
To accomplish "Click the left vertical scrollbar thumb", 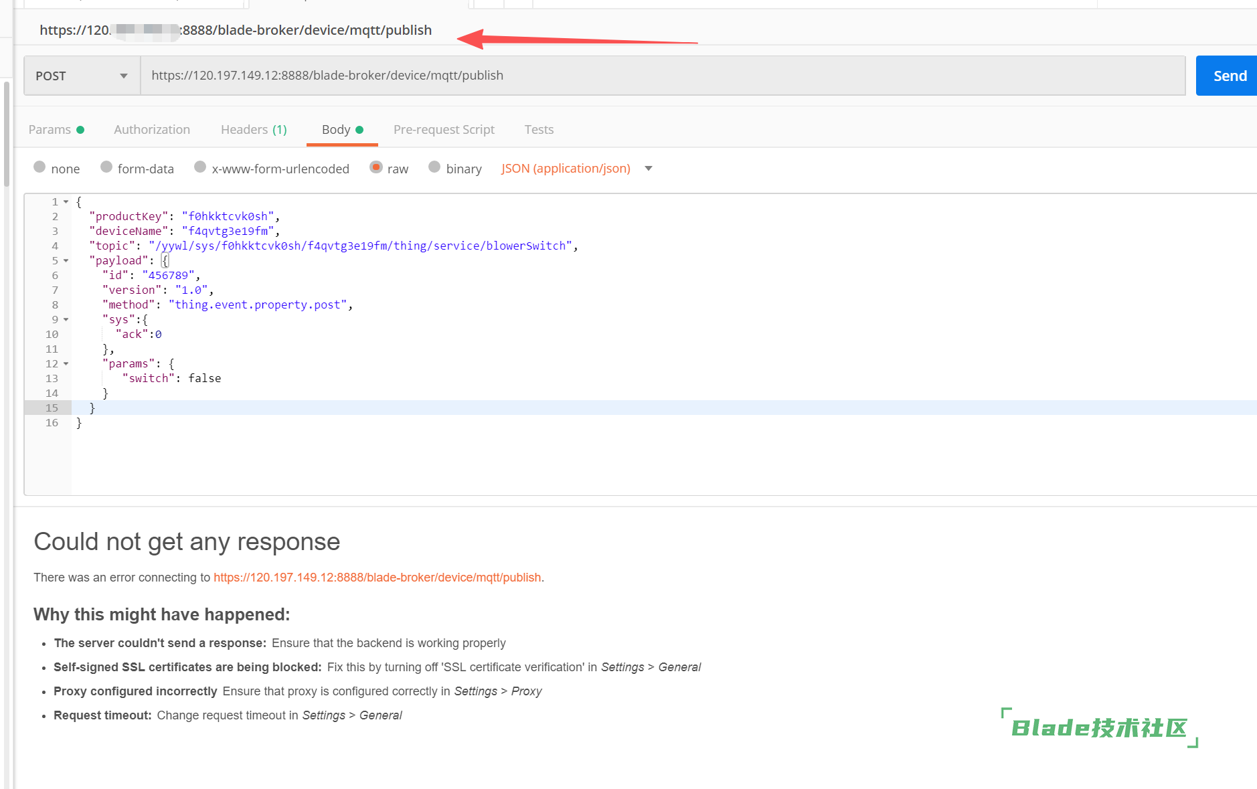I will coord(7,134).
